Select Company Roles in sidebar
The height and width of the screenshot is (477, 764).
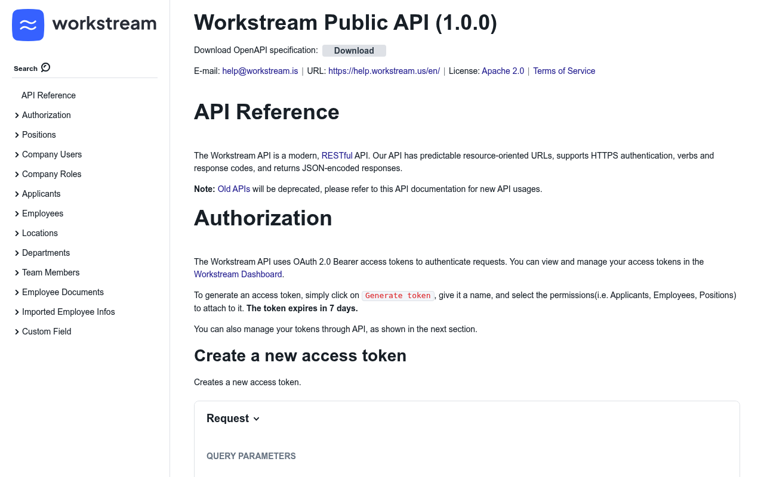(x=52, y=174)
